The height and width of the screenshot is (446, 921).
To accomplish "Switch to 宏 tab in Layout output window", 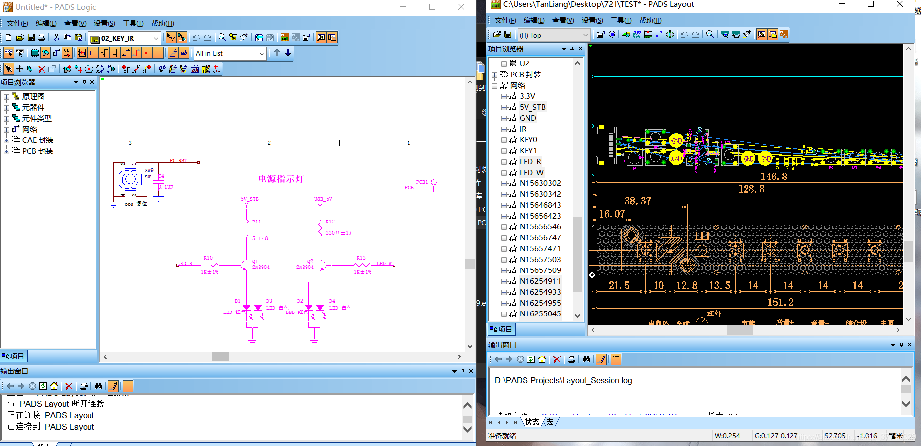I will pos(550,422).
